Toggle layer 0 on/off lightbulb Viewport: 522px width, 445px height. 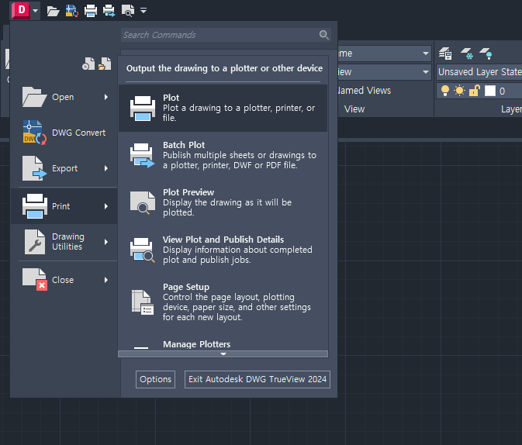444,91
